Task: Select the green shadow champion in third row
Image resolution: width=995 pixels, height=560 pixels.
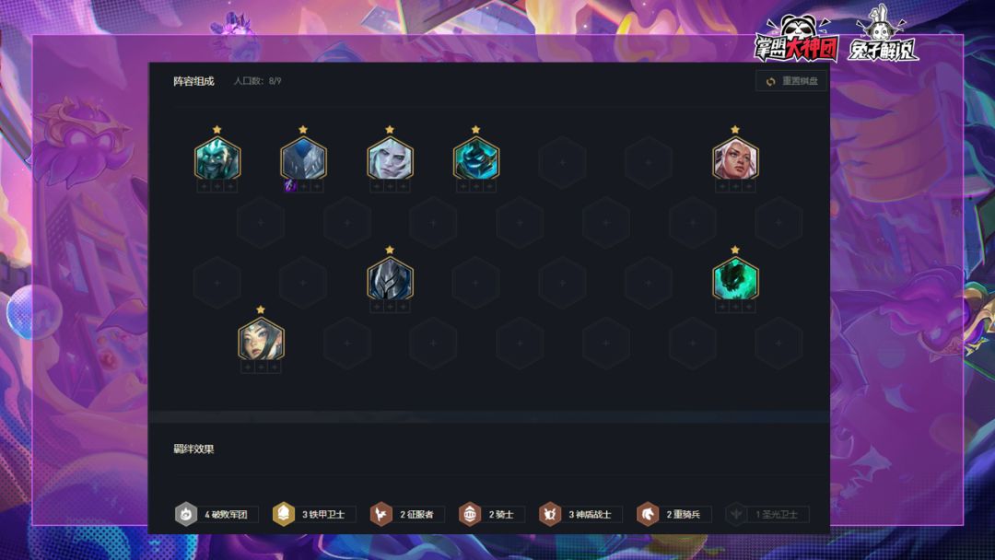Action: coord(735,280)
